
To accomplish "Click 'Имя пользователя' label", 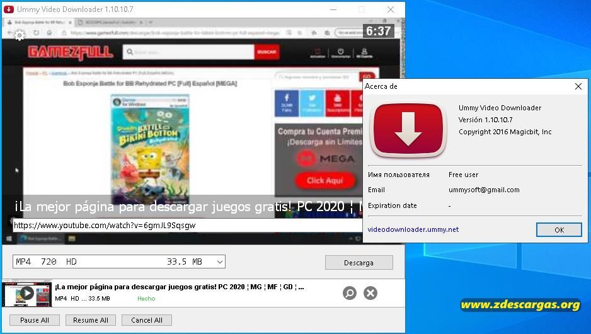I will click(399, 175).
